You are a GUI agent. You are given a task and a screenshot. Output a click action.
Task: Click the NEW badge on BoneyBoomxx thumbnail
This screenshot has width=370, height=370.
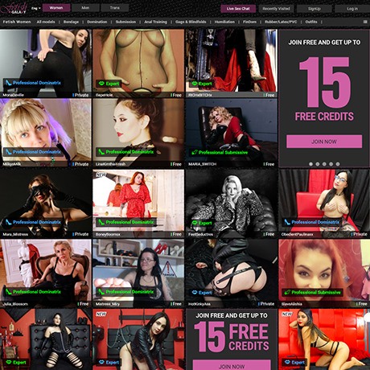[x=101, y=175]
